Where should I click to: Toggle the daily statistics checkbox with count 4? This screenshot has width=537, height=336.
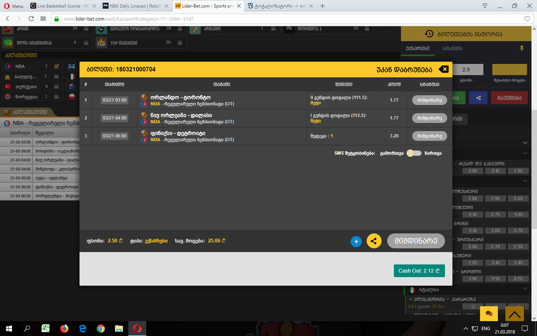(86, 43)
